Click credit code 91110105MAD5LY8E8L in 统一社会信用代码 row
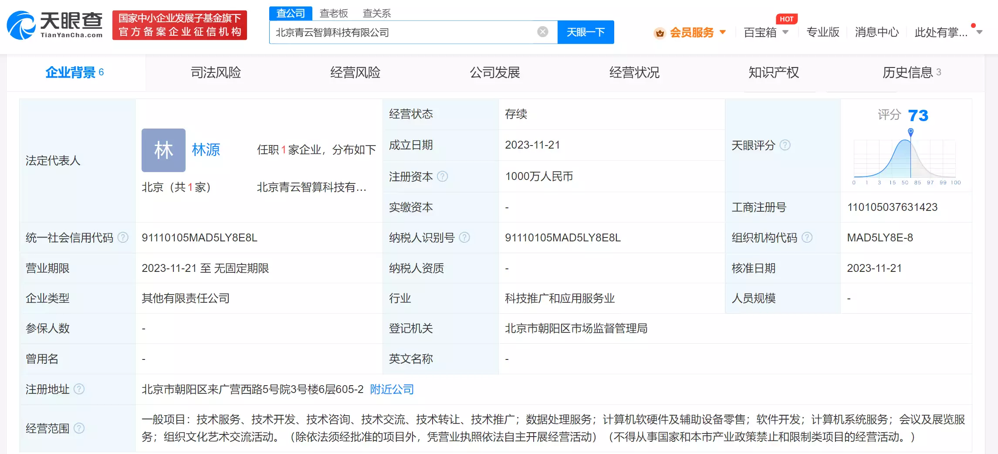 click(x=200, y=237)
